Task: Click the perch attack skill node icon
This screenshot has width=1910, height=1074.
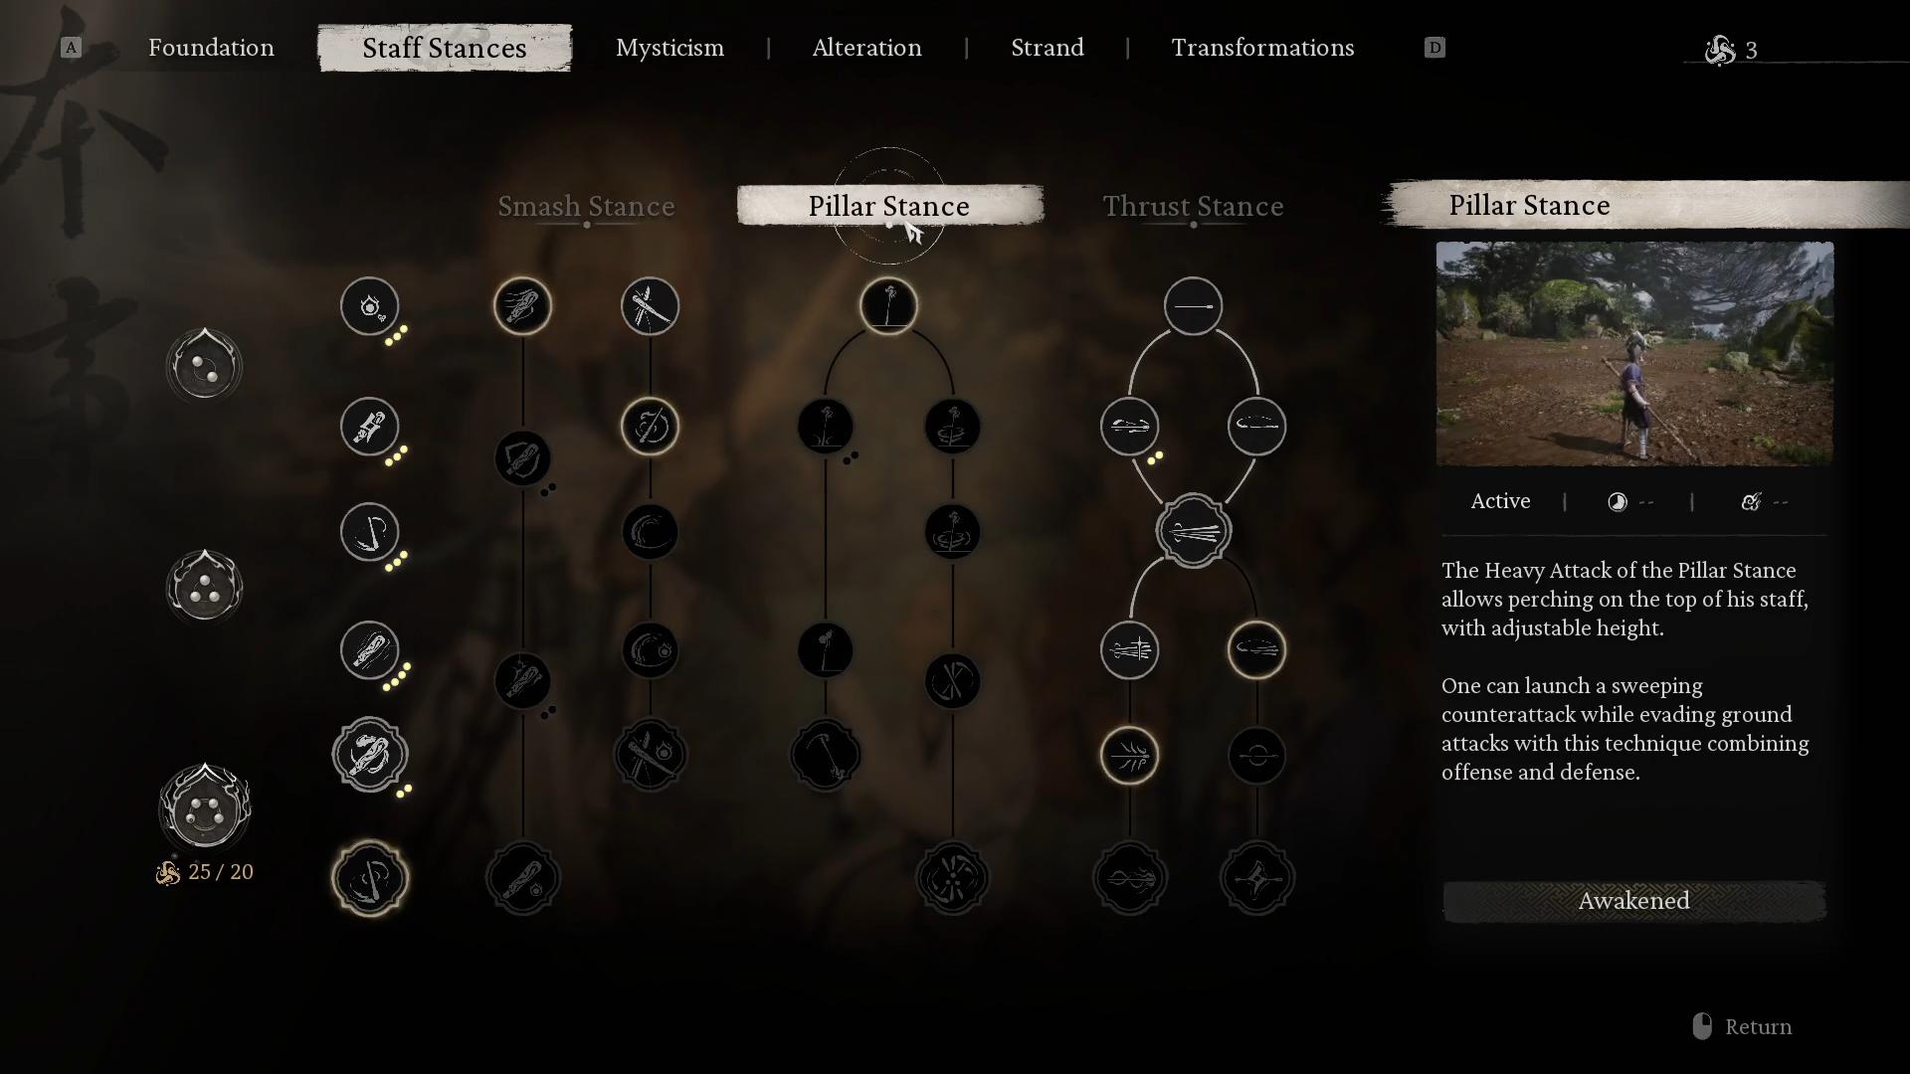Action: tap(889, 305)
